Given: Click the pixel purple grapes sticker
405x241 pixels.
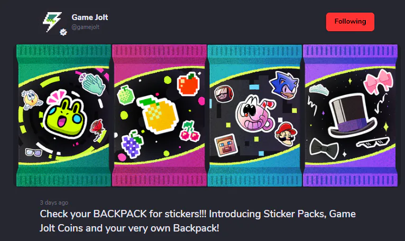Looking at the screenshot, I should coord(132,144).
